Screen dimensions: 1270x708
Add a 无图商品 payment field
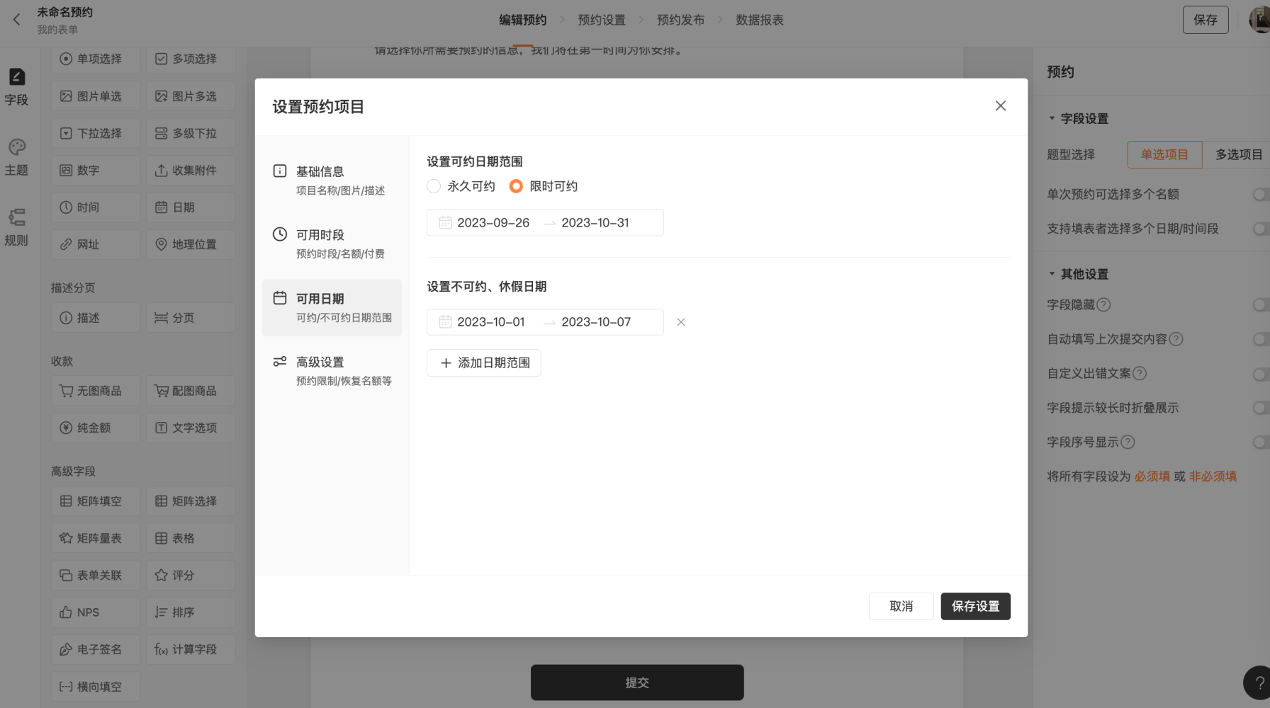(x=95, y=391)
